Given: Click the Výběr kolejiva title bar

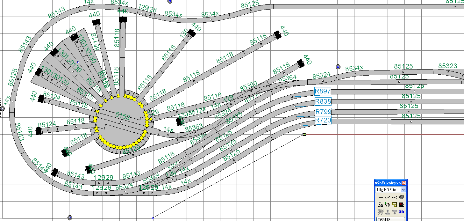Looking at the screenshot, I should point(387,183).
